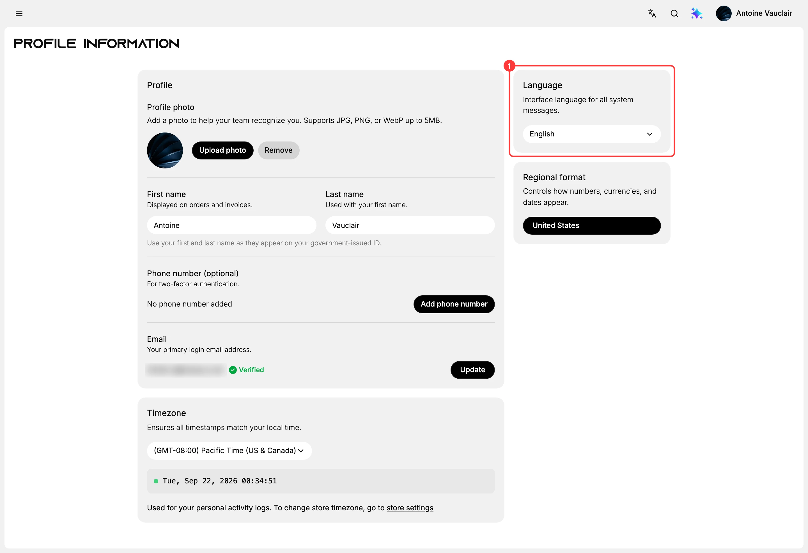This screenshot has width=808, height=553.
Task: Click the current time Tue, Sep 22, 2026
Action: (219, 481)
